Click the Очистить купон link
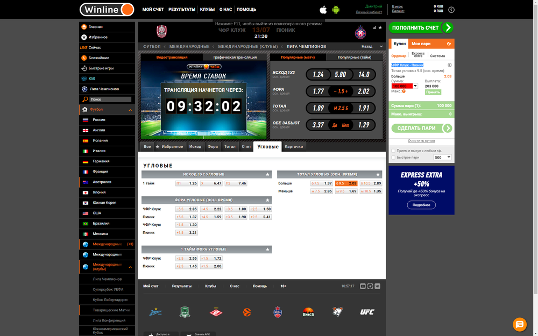 [x=421, y=141]
